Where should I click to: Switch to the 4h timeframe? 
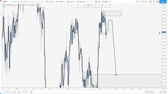click(30, 2)
